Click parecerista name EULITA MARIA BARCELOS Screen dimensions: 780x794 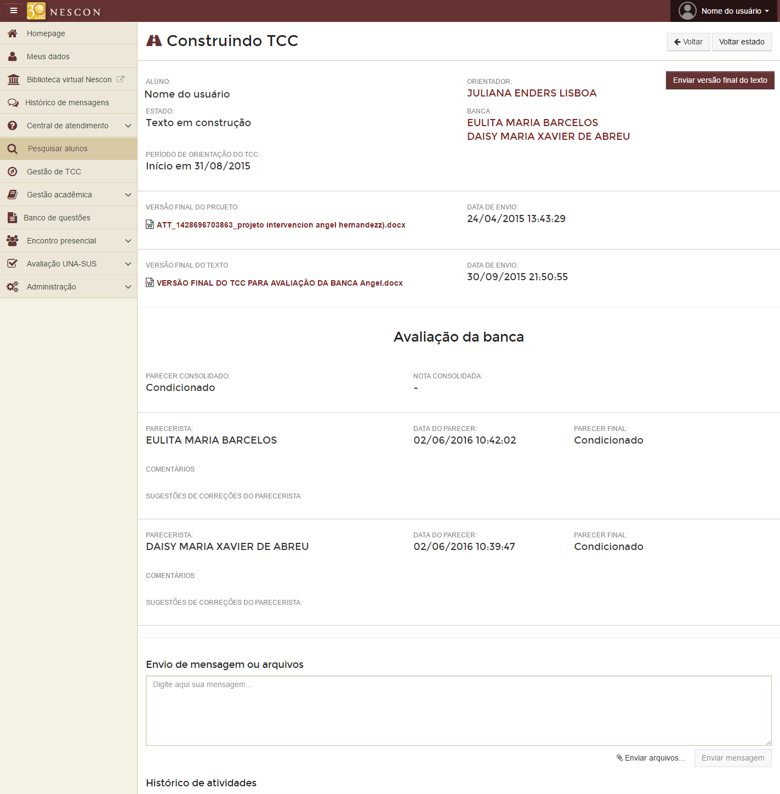click(212, 440)
